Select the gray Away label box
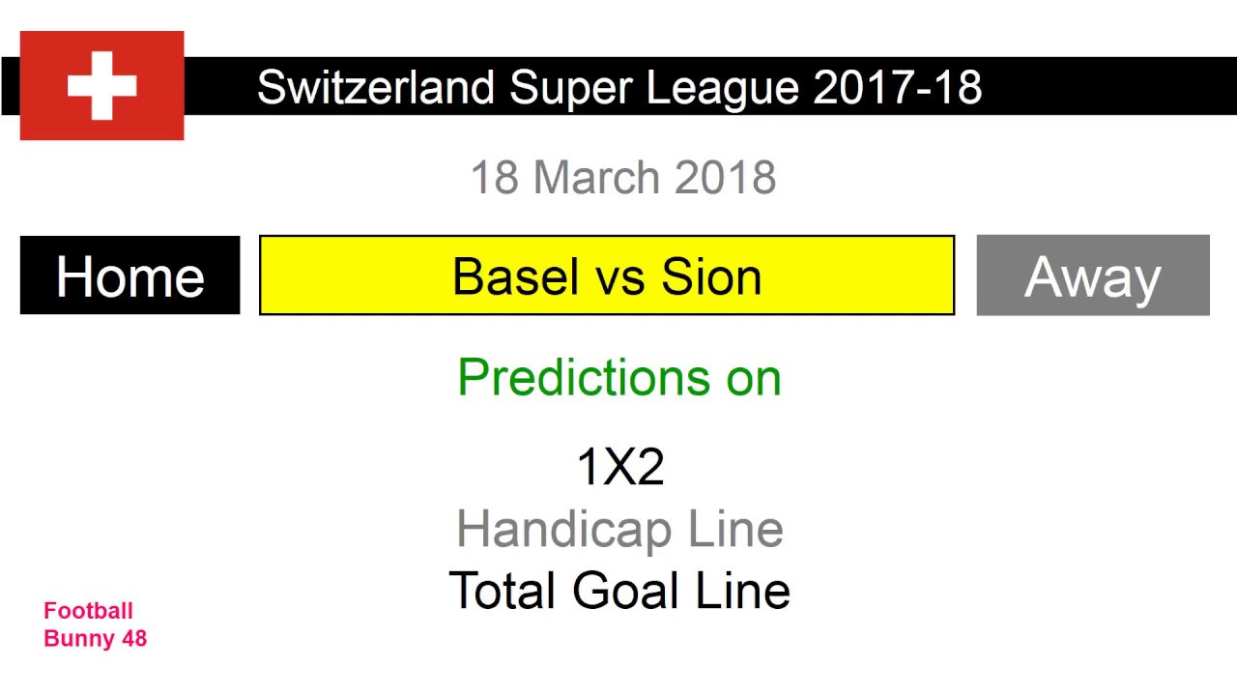Image resolution: width=1237 pixels, height=696 pixels. (1092, 275)
